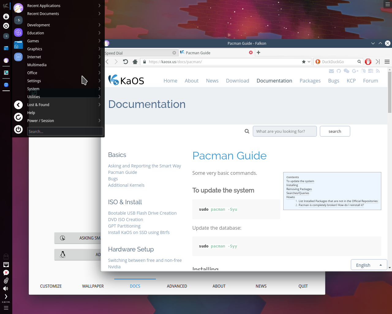This screenshot has width=392, height=314.
Task: Select DOCS tab in welcome window
Action: click(x=135, y=286)
